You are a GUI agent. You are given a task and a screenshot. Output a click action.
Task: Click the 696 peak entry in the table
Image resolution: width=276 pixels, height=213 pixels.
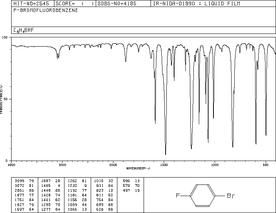pos(131,181)
